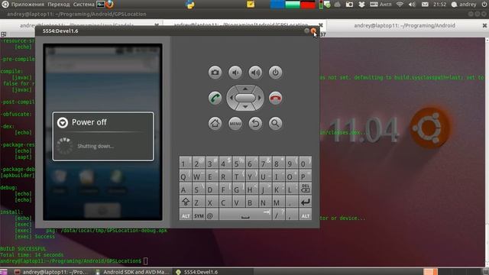Open the sound volume indicator

[412, 5]
